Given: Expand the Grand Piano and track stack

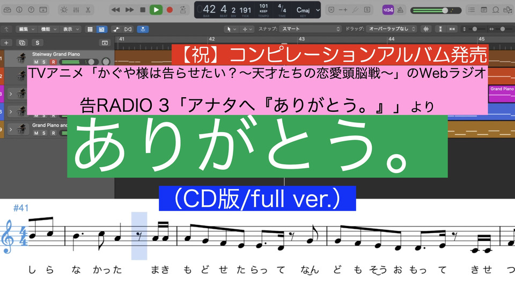Looking at the screenshot, I should 11,129.
